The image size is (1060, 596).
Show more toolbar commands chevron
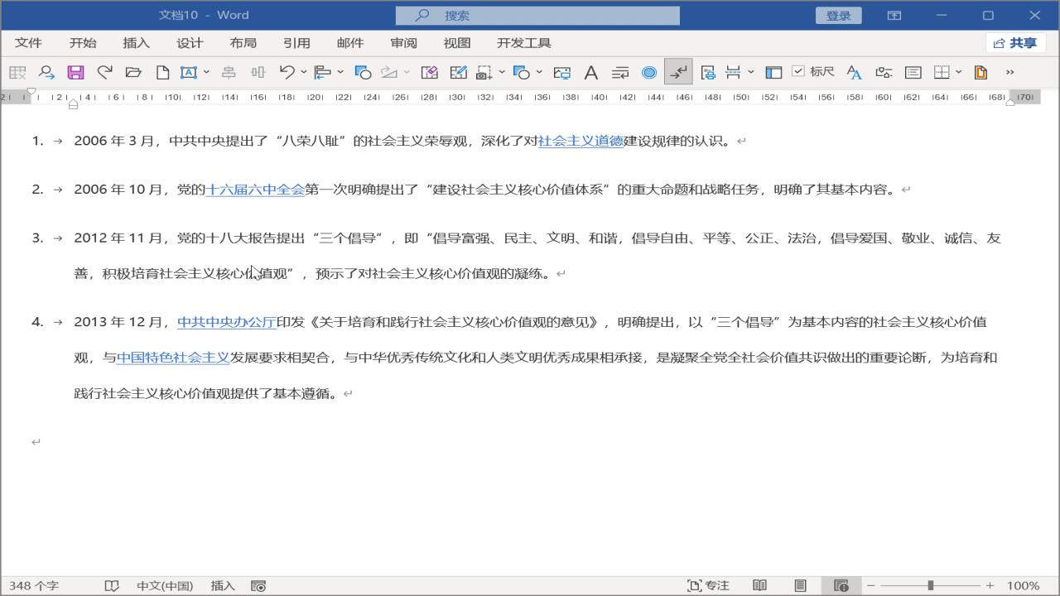coord(1009,72)
